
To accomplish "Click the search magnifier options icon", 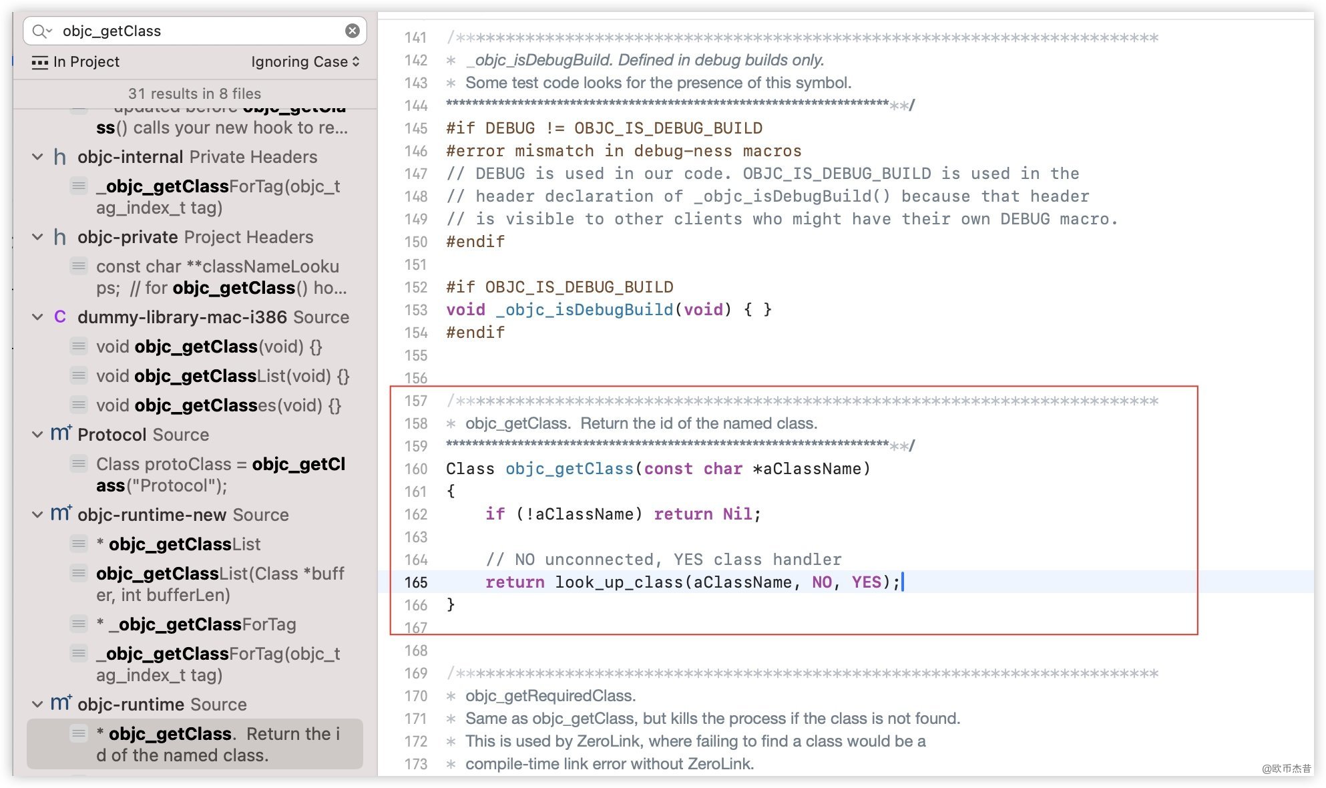I will (x=41, y=31).
